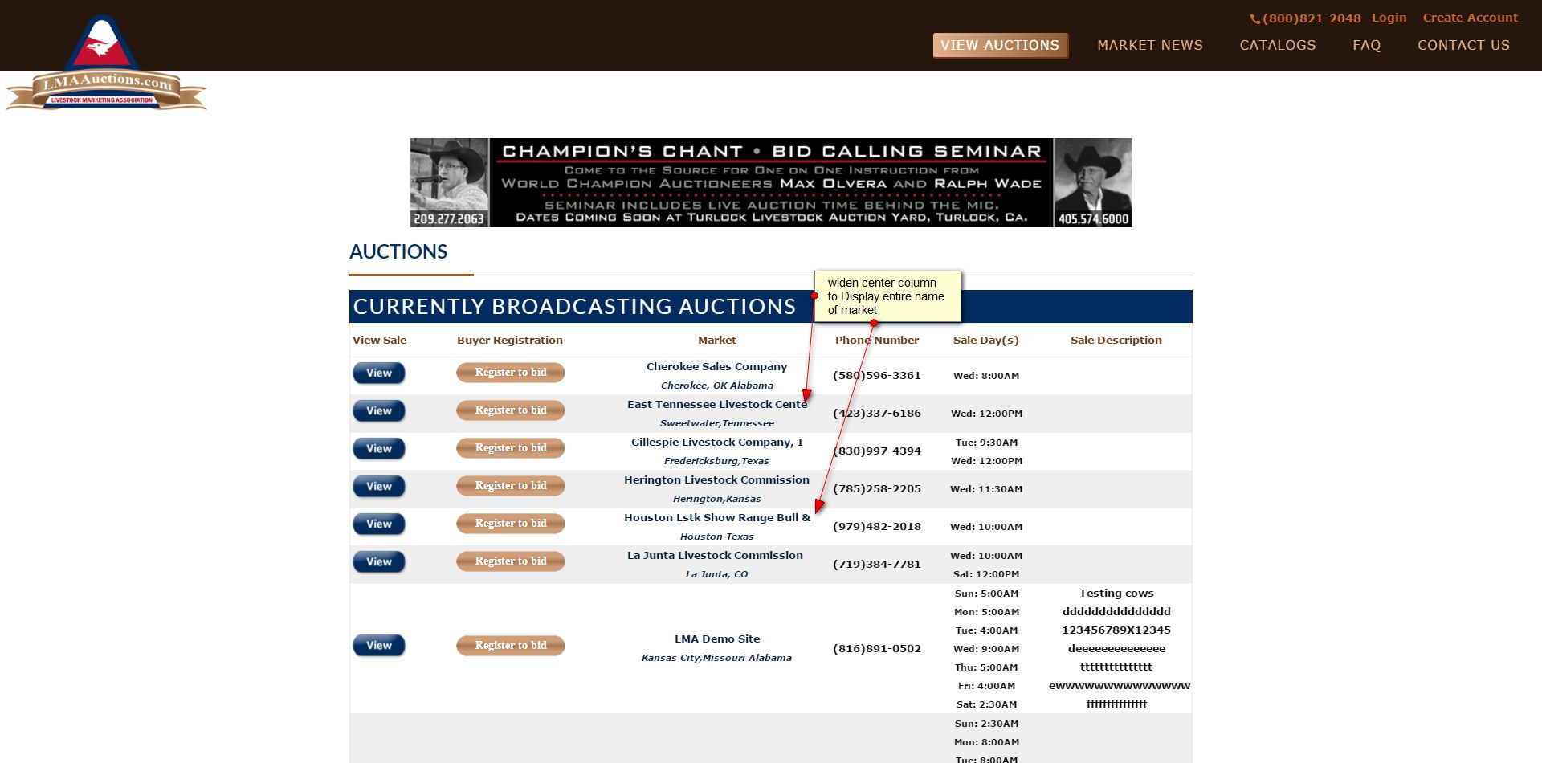Click phone number (423)337-6186
This screenshot has height=763, width=1542.
click(x=877, y=414)
